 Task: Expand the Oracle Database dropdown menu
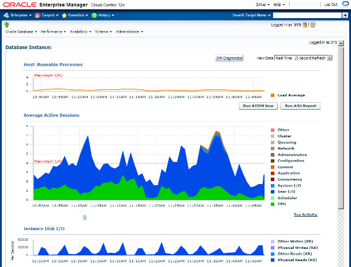(x=21, y=32)
